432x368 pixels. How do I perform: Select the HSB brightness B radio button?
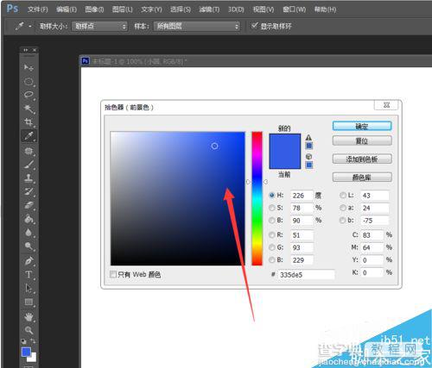pyautogui.click(x=271, y=220)
